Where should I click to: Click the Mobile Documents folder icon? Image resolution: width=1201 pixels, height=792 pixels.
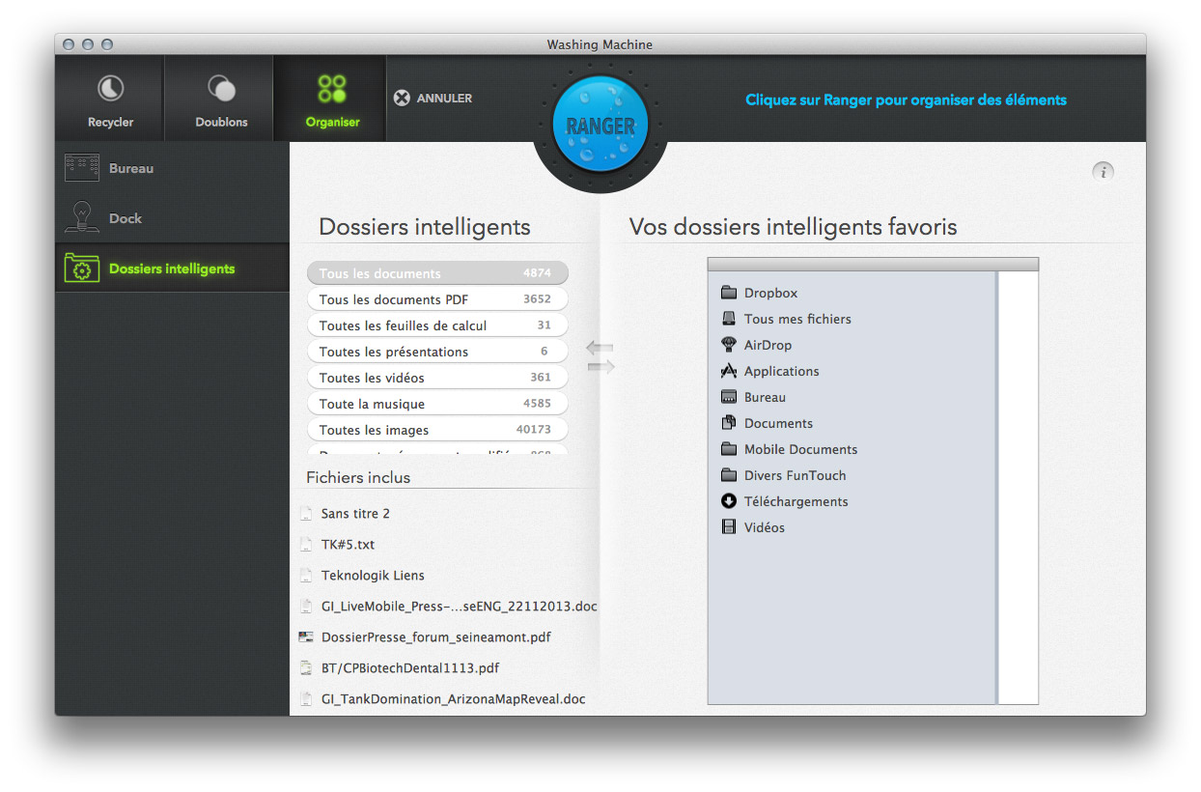[x=729, y=449]
